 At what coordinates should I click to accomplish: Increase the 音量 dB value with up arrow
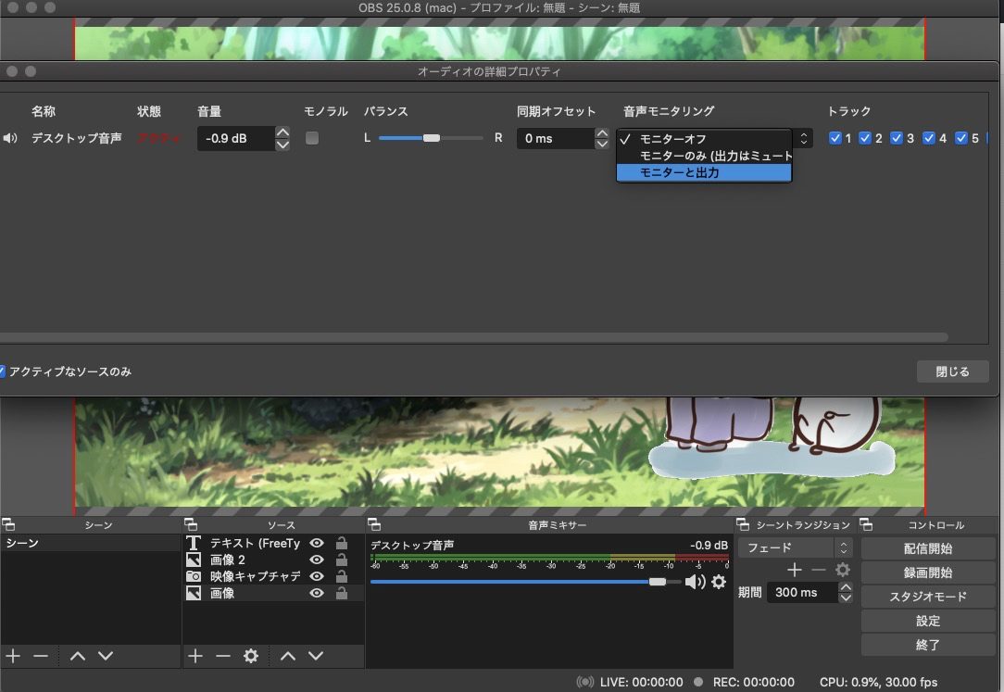coord(282,132)
